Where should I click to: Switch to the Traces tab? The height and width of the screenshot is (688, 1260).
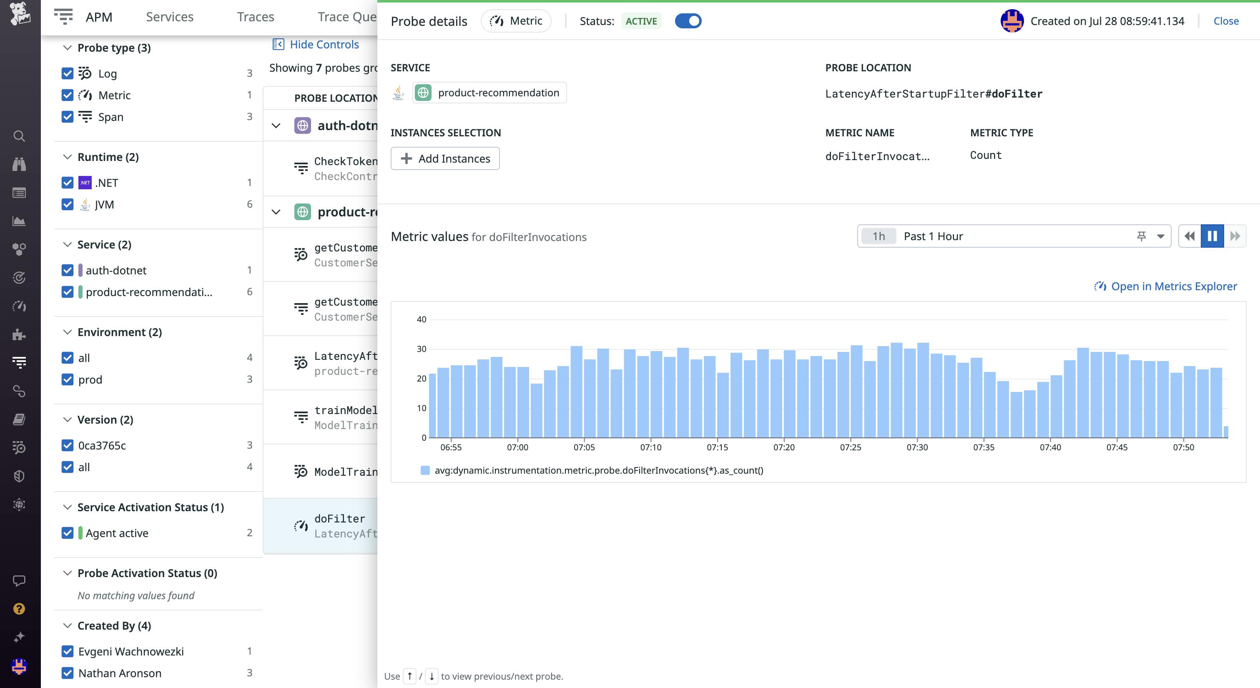click(x=255, y=16)
